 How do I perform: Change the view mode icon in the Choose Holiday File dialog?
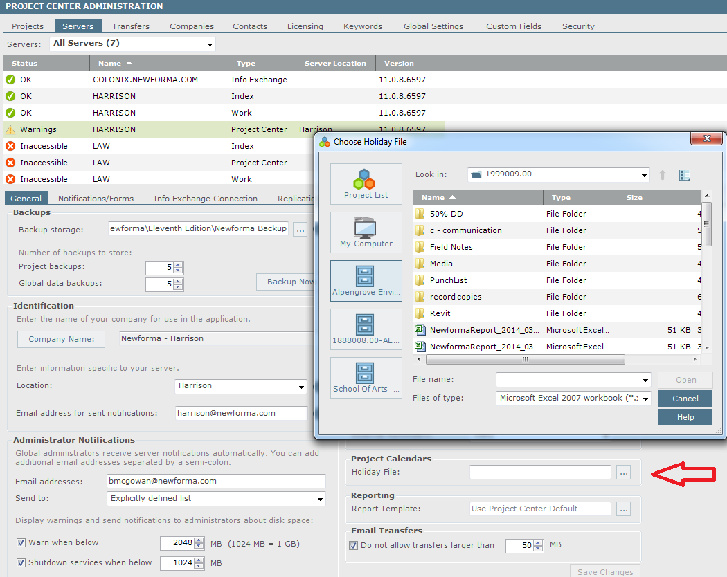(x=684, y=175)
